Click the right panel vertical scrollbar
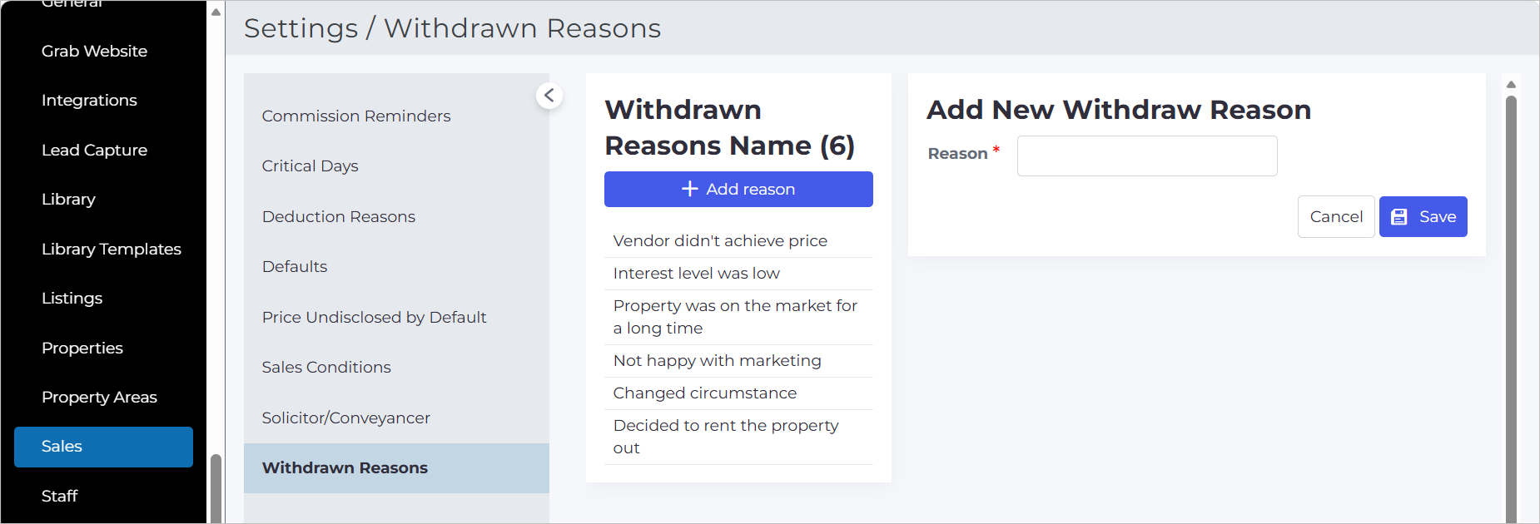 point(1511,309)
